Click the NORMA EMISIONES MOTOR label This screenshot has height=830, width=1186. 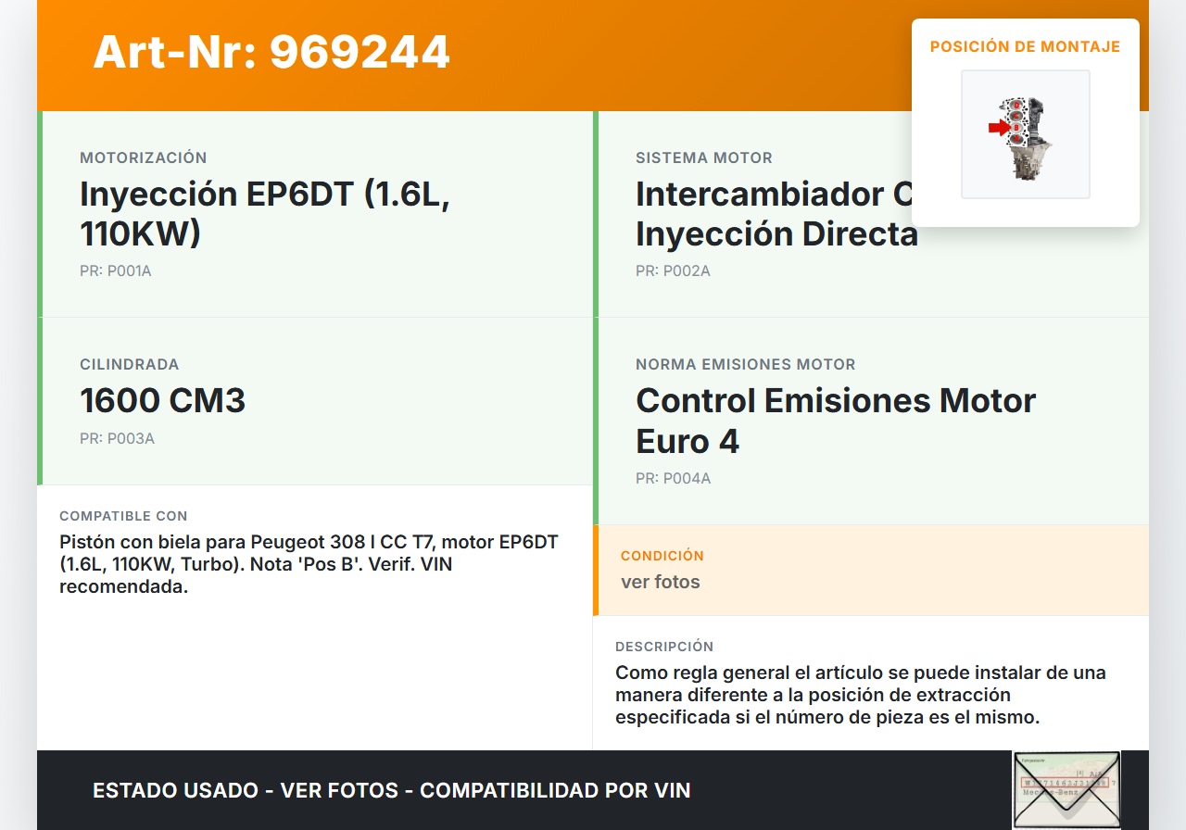point(746,364)
